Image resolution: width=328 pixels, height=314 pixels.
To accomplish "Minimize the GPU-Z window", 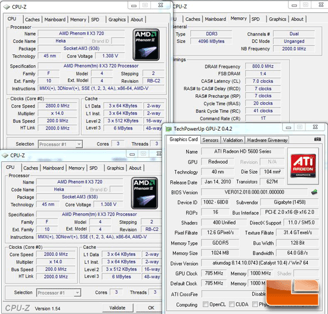I will click(x=288, y=127).
